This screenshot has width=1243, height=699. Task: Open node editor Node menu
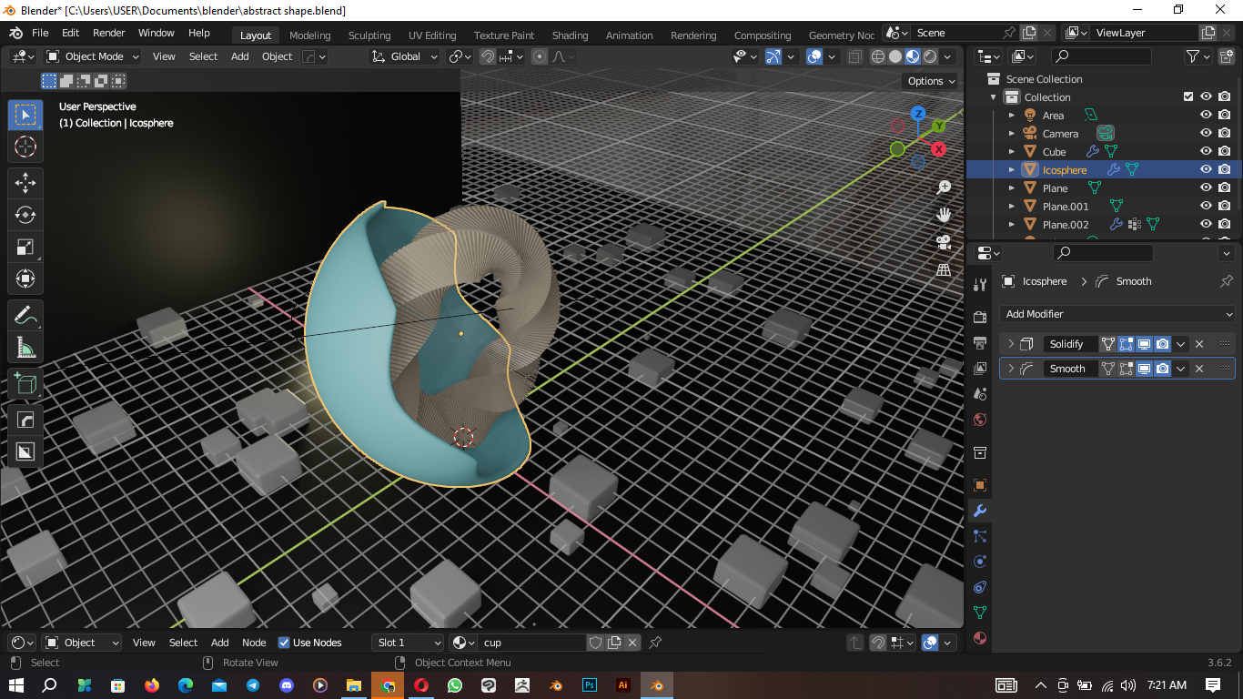254,643
